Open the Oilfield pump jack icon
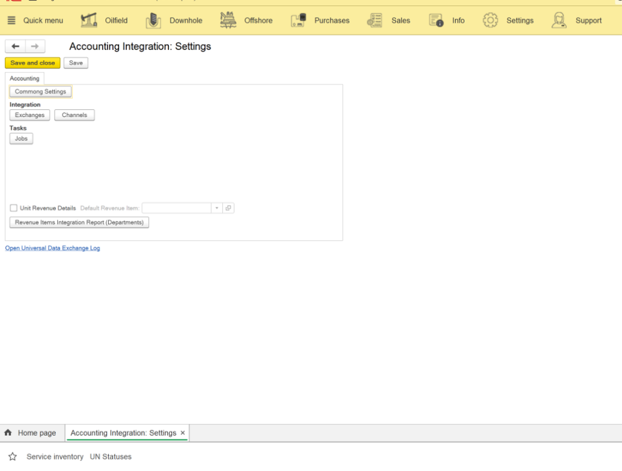The image size is (622, 471). [x=89, y=20]
